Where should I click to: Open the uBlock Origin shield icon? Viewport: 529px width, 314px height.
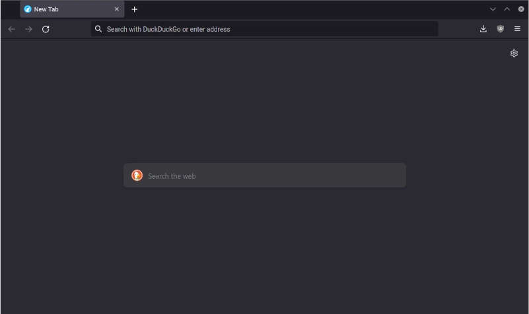[501, 29]
